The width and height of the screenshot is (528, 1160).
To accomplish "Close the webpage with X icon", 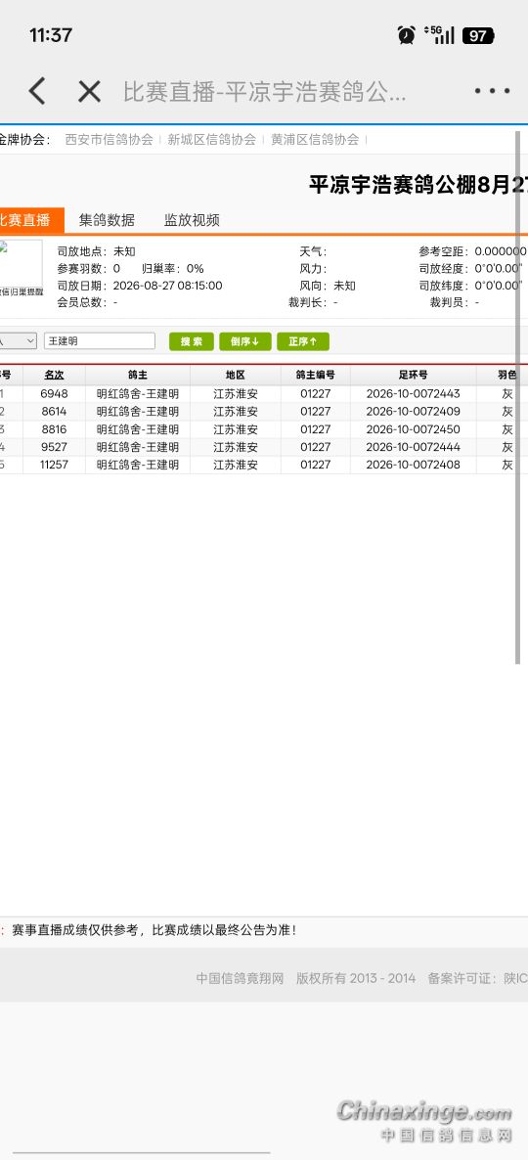I will tap(90, 92).
